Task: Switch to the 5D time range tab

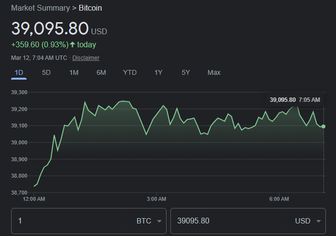Action: tap(46, 72)
